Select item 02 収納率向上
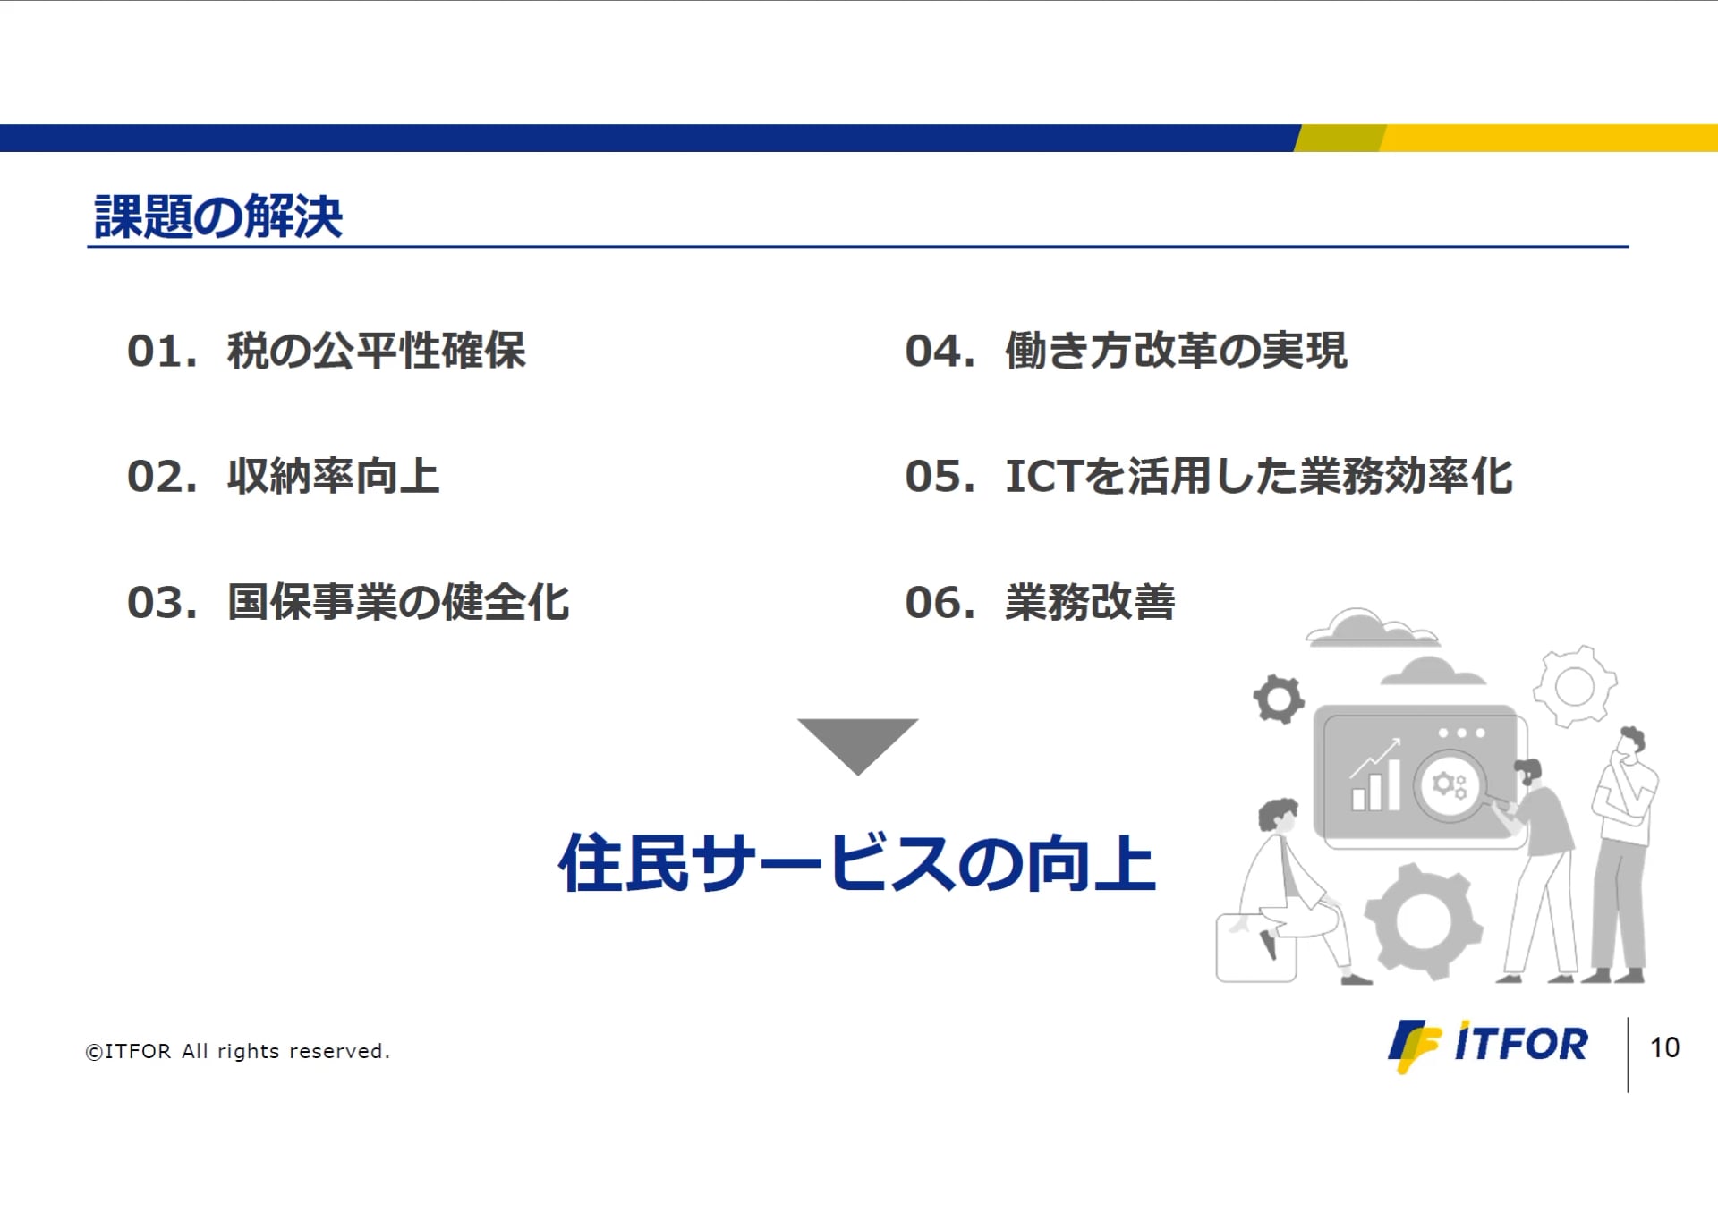This screenshot has height=1212, width=1718. tap(284, 476)
